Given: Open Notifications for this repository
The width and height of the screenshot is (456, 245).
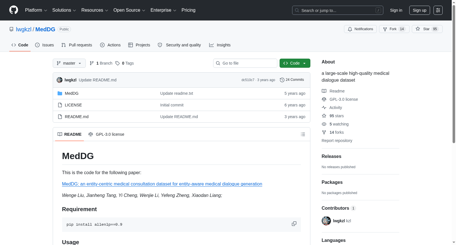Looking at the screenshot, I should coord(360,29).
